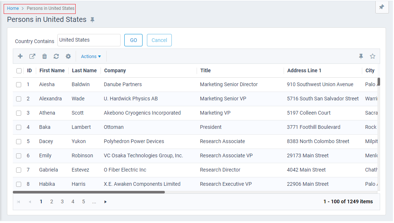This screenshot has height=223, width=394.
Task: Click the Home breadcrumb link
Action: pyautogui.click(x=13, y=8)
